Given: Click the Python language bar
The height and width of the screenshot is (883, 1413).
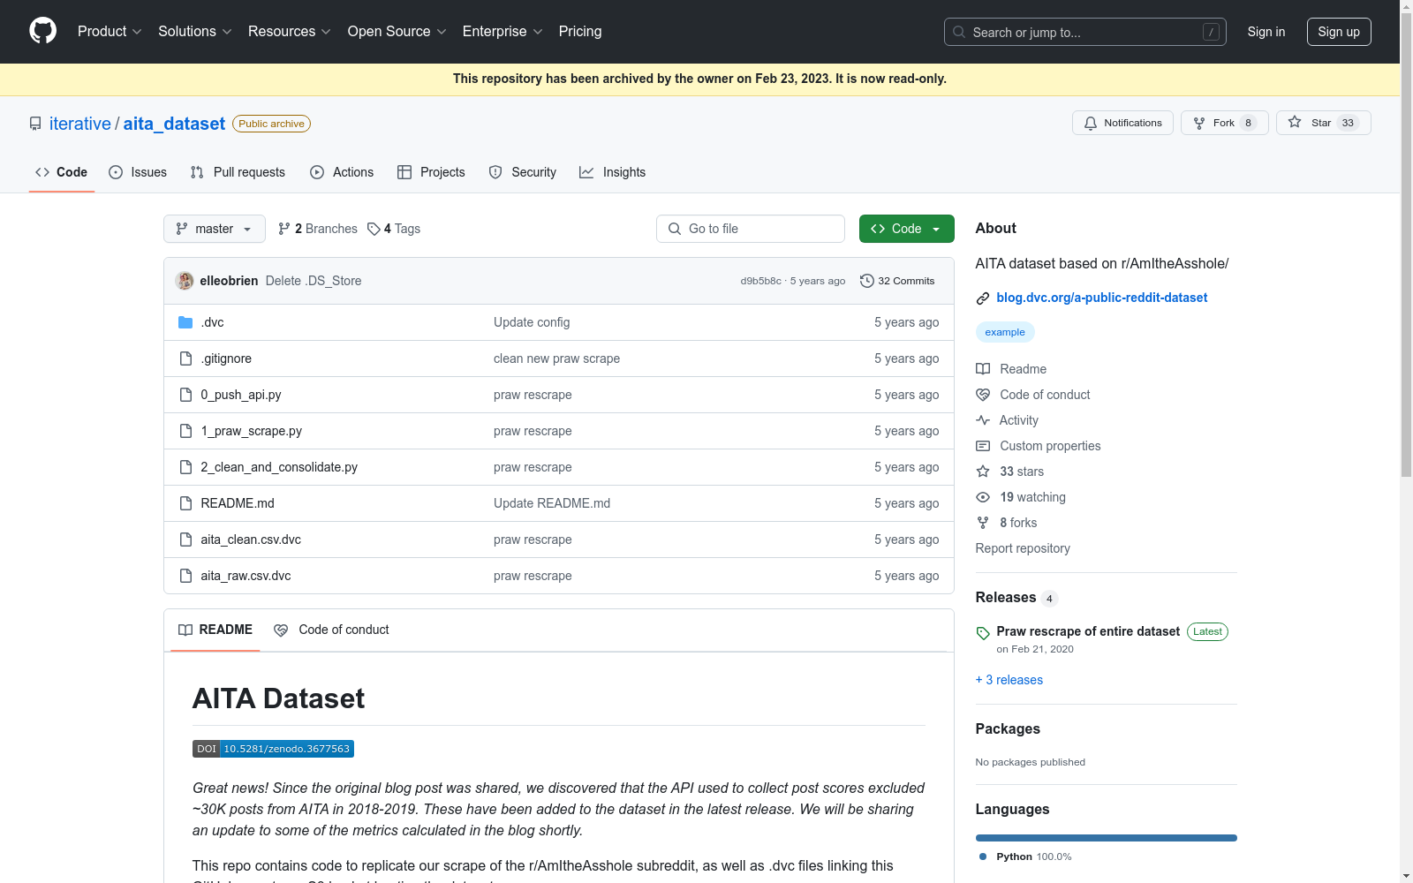Looking at the screenshot, I should pyautogui.click(x=1107, y=838).
